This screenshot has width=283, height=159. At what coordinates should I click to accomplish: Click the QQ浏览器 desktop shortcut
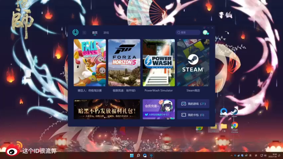(x=224, y=113)
